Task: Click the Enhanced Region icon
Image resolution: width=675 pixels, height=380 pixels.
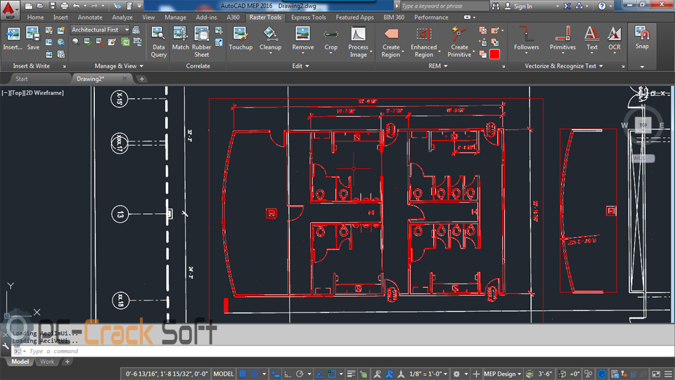Action: (x=423, y=34)
